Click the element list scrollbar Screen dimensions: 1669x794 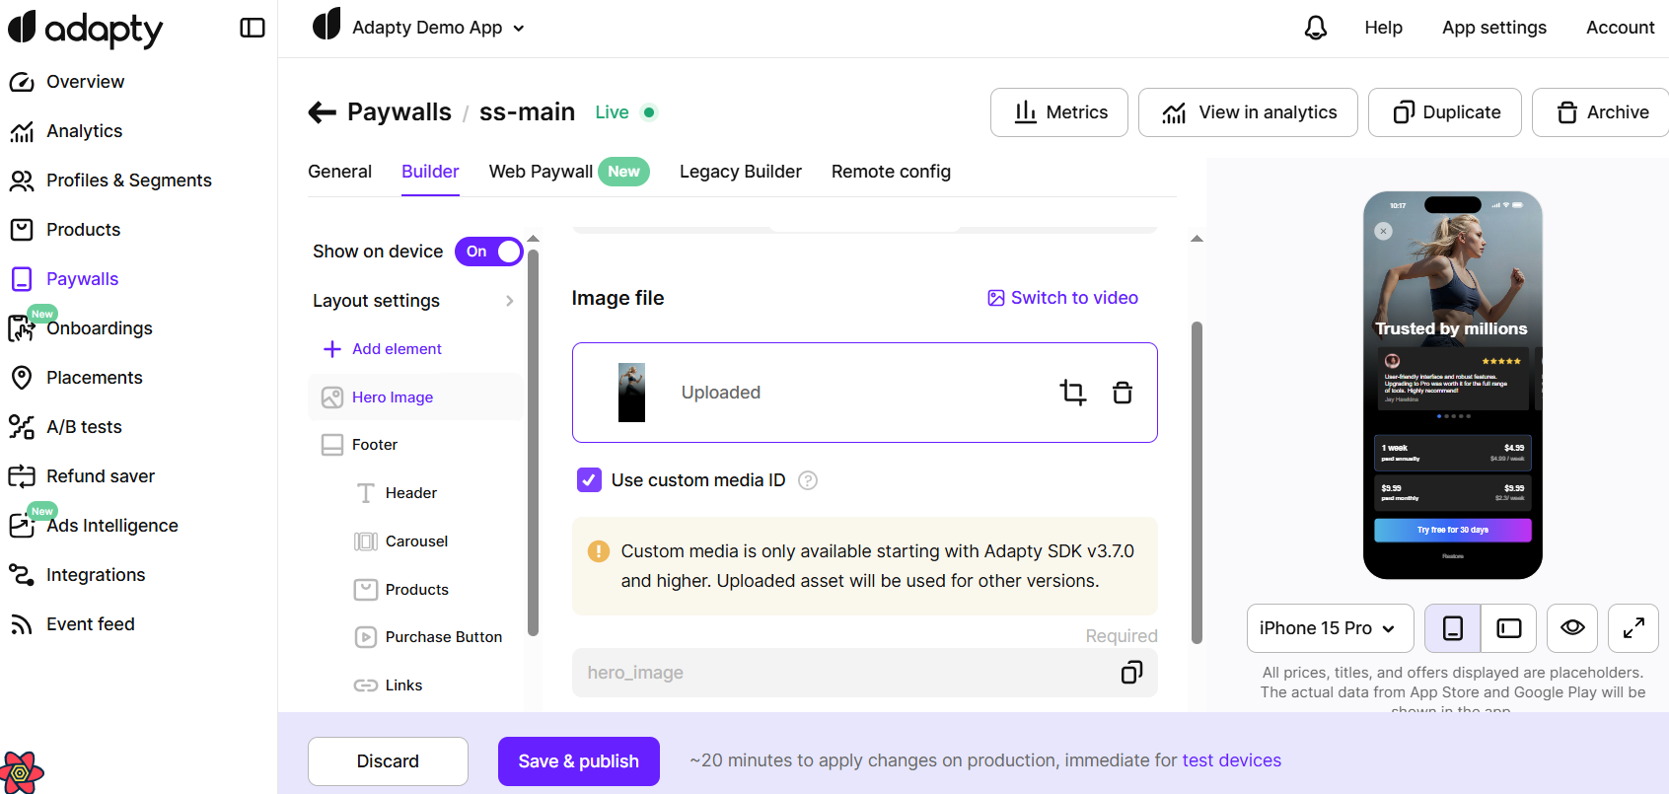[533, 444]
